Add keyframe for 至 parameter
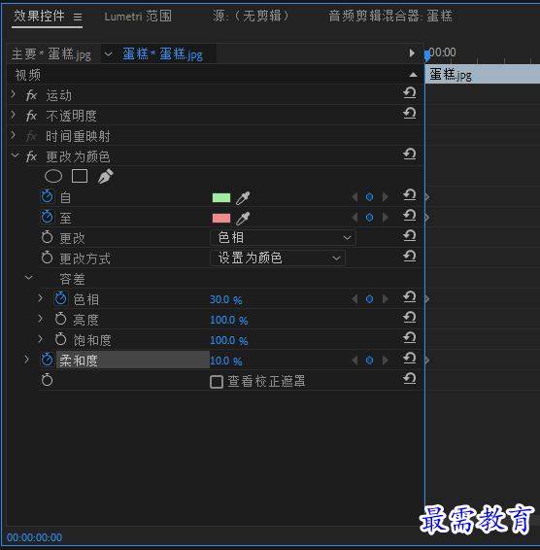The image size is (540, 550). click(x=369, y=218)
